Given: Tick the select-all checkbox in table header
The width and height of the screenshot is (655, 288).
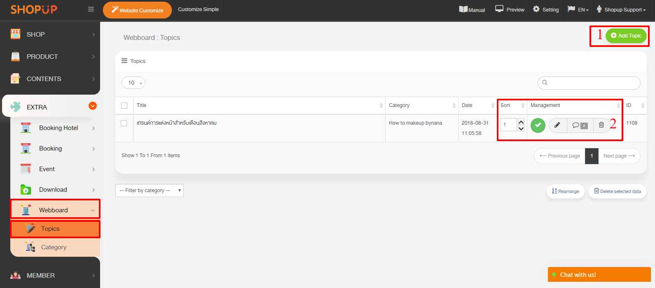Looking at the screenshot, I should [x=124, y=106].
